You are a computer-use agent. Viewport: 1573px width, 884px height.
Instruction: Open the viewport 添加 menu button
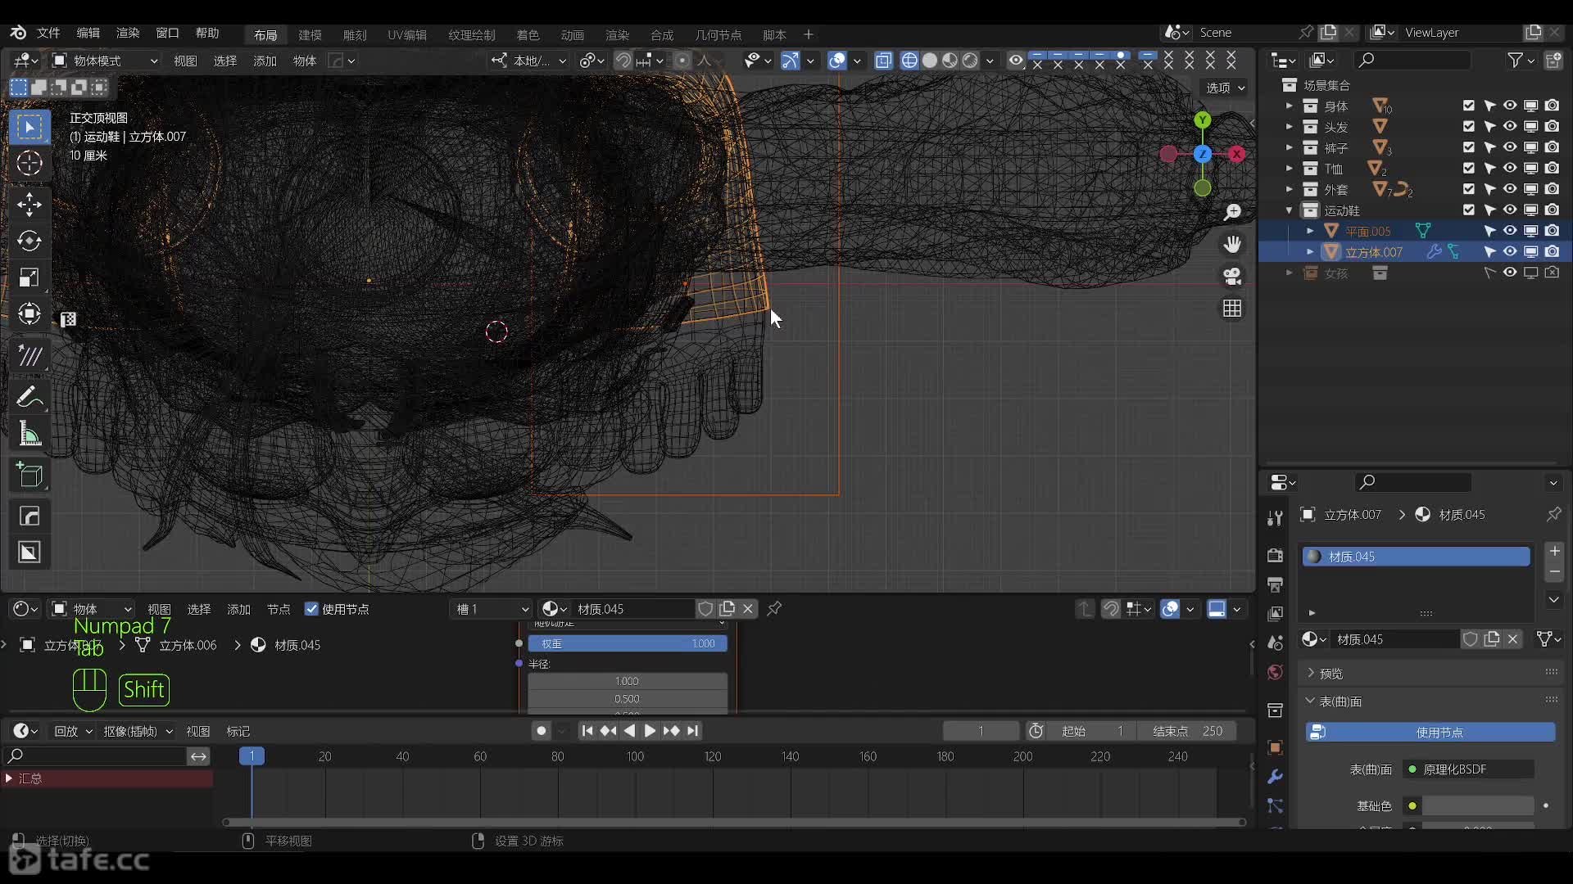coord(265,61)
